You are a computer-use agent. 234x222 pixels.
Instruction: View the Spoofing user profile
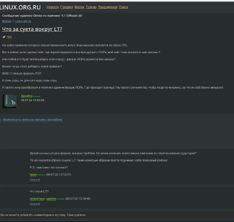(x=27, y=96)
